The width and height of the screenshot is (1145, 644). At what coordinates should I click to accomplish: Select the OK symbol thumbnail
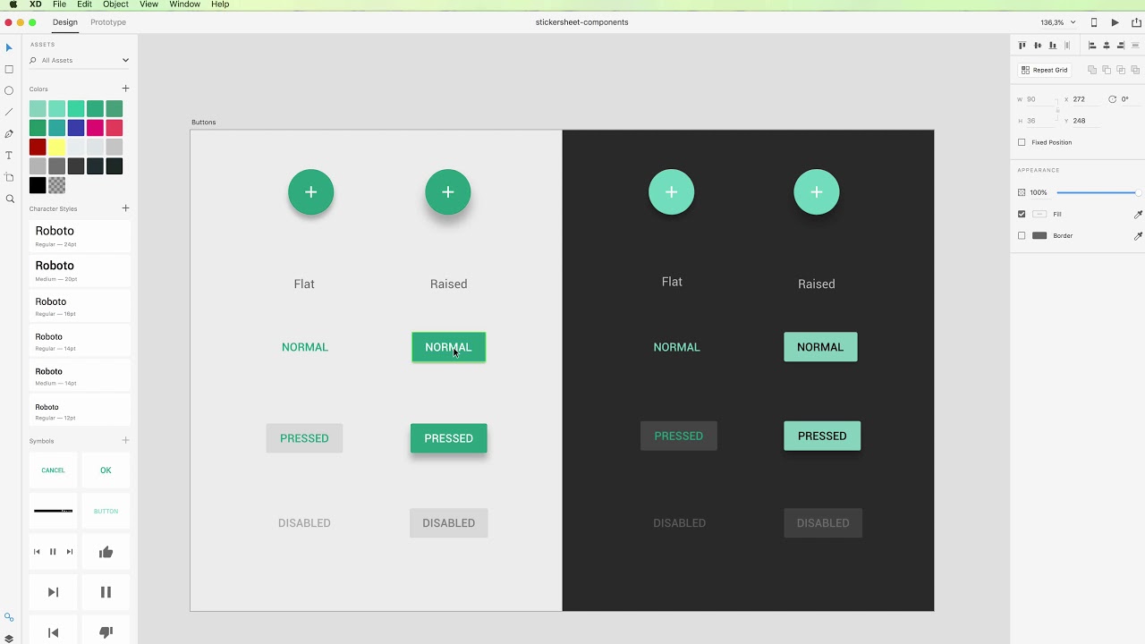106,470
